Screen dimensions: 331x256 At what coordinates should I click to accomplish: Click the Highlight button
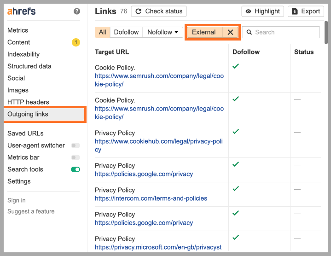(262, 11)
